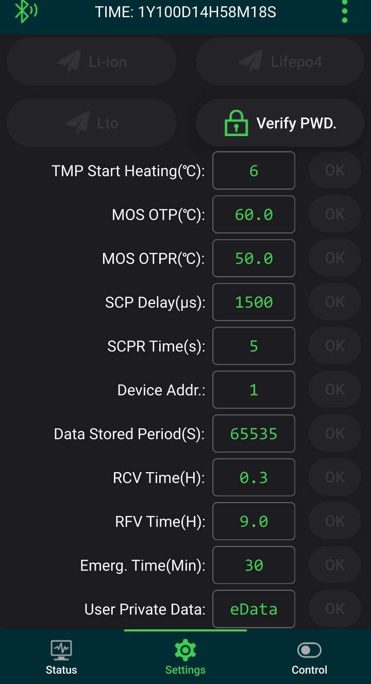Click OK beside SCP Delay
Image resolution: width=371 pixels, height=684 pixels.
[335, 302]
